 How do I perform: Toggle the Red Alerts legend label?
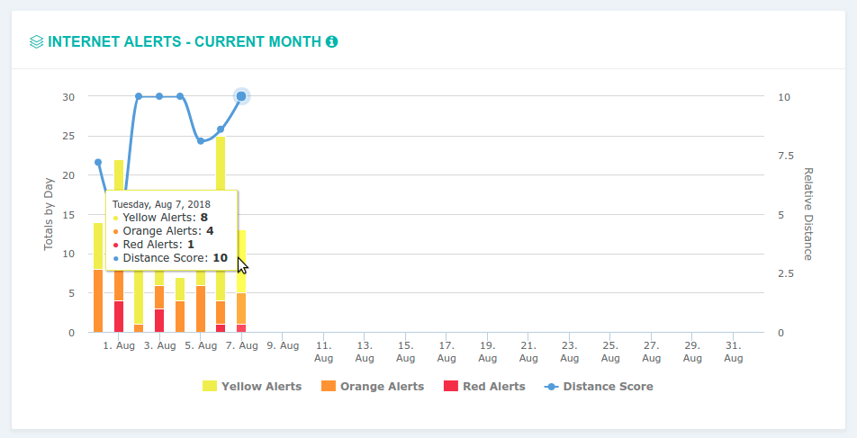click(x=493, y=387)
